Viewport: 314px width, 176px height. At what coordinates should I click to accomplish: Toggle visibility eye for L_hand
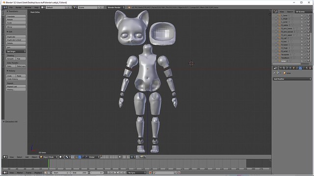pyautogui.click(x=302, y=15)
